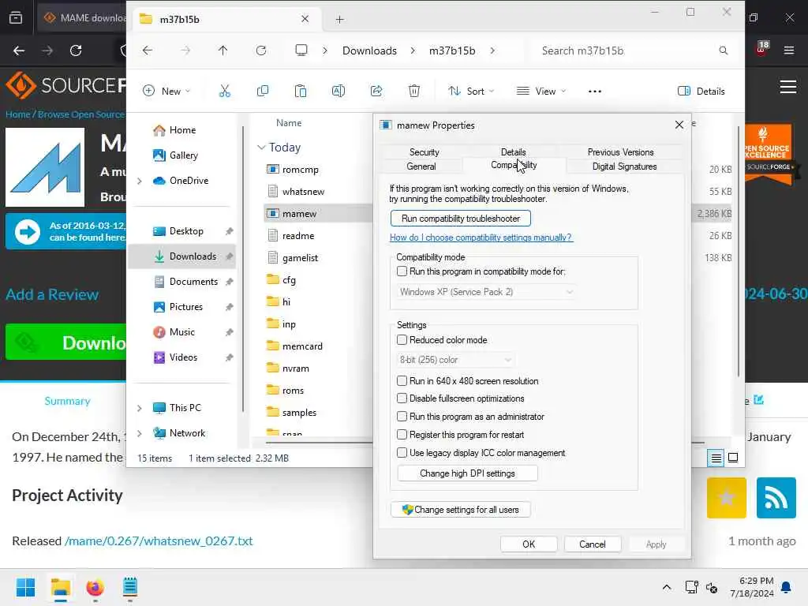The image size is (808, 606).
Task: Check Run in 640 x 480 screen resolution
Action: pyautogui.click(x=402, y=381)
